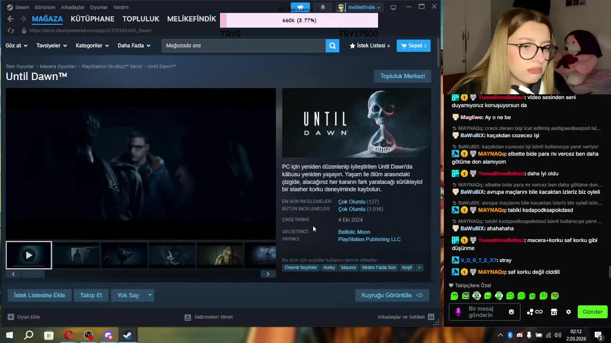Show hidden tray icons chevron
The height and width of the screenshot is (343, 611).
pos(500,335)
